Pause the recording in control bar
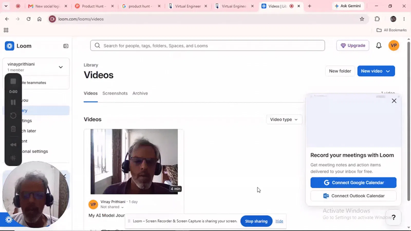 13,102
